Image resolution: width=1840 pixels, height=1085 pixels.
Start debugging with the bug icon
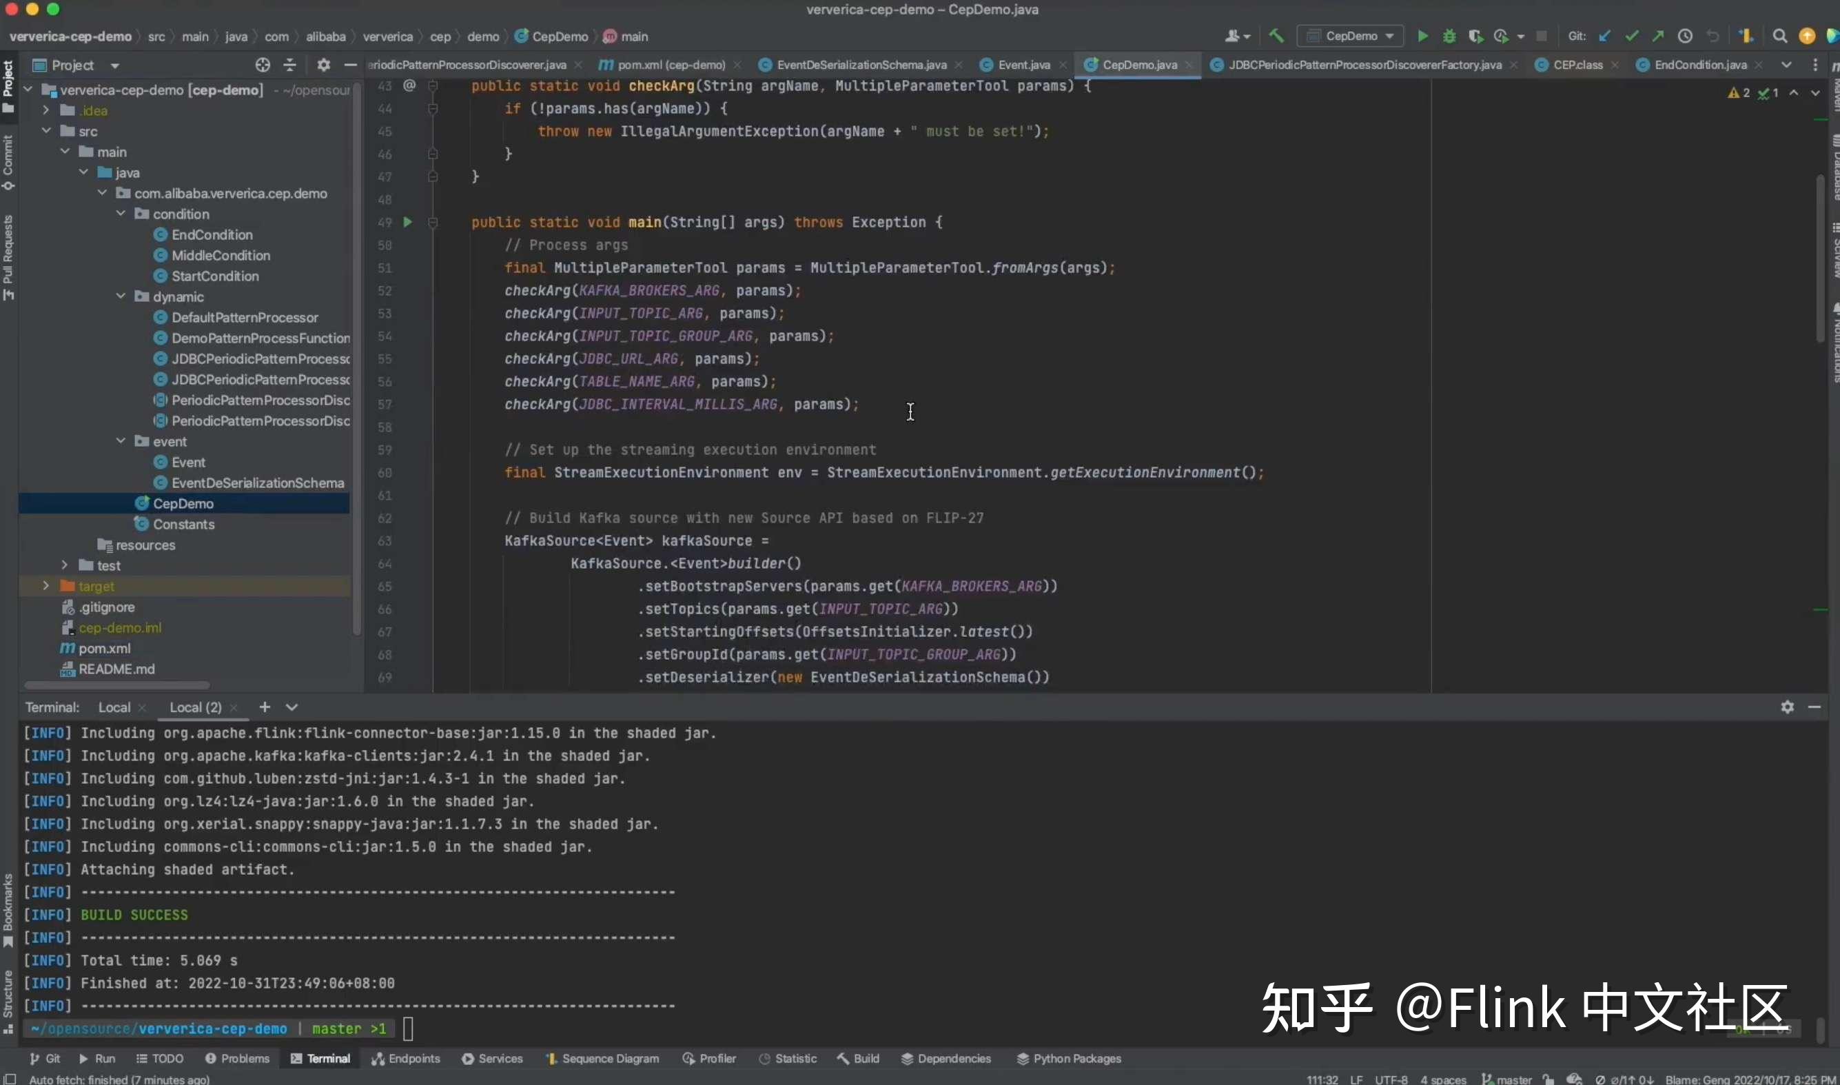1449,36
